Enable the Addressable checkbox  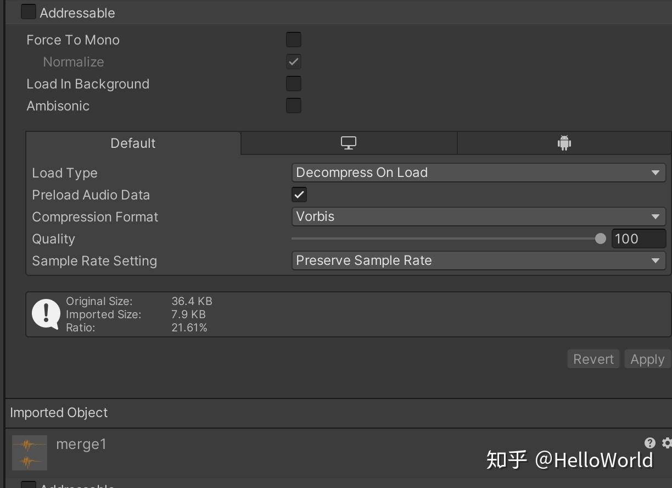coord(28,11)
